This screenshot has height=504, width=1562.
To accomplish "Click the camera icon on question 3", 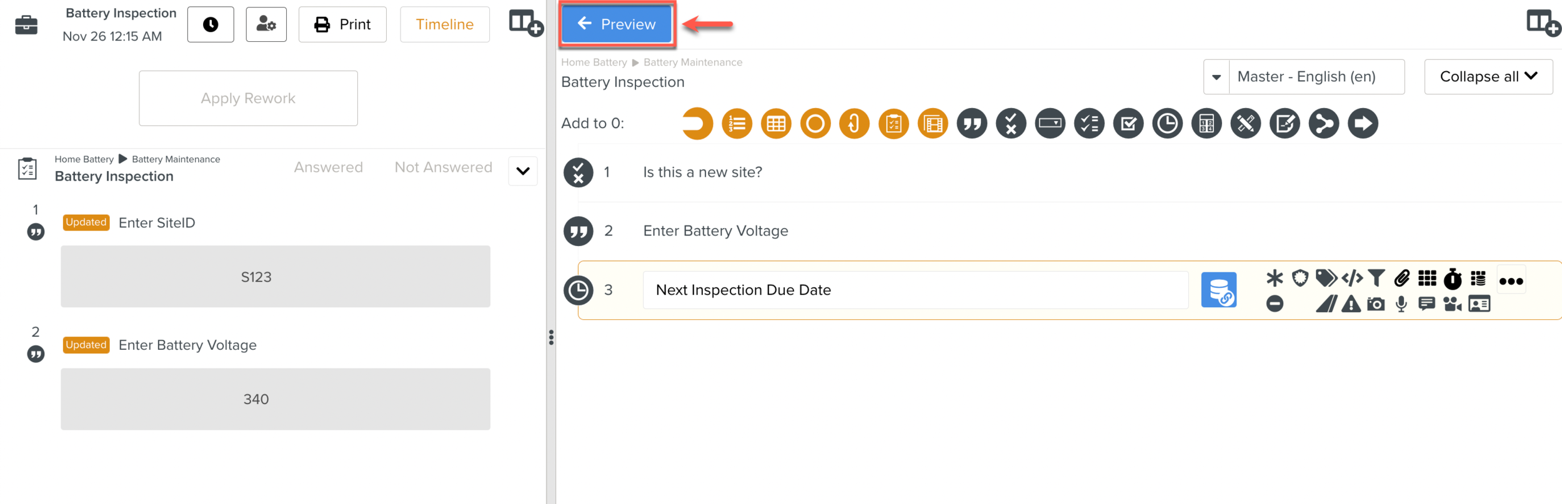I will pyautogui.click(x=1375, y=304).
